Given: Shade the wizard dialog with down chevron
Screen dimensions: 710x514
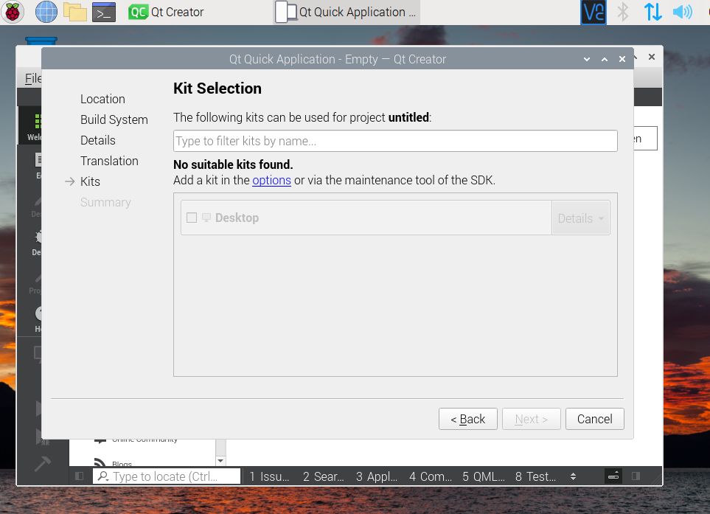Looking at the screenshot, I should pyautogui.click(x=587, y=59).
